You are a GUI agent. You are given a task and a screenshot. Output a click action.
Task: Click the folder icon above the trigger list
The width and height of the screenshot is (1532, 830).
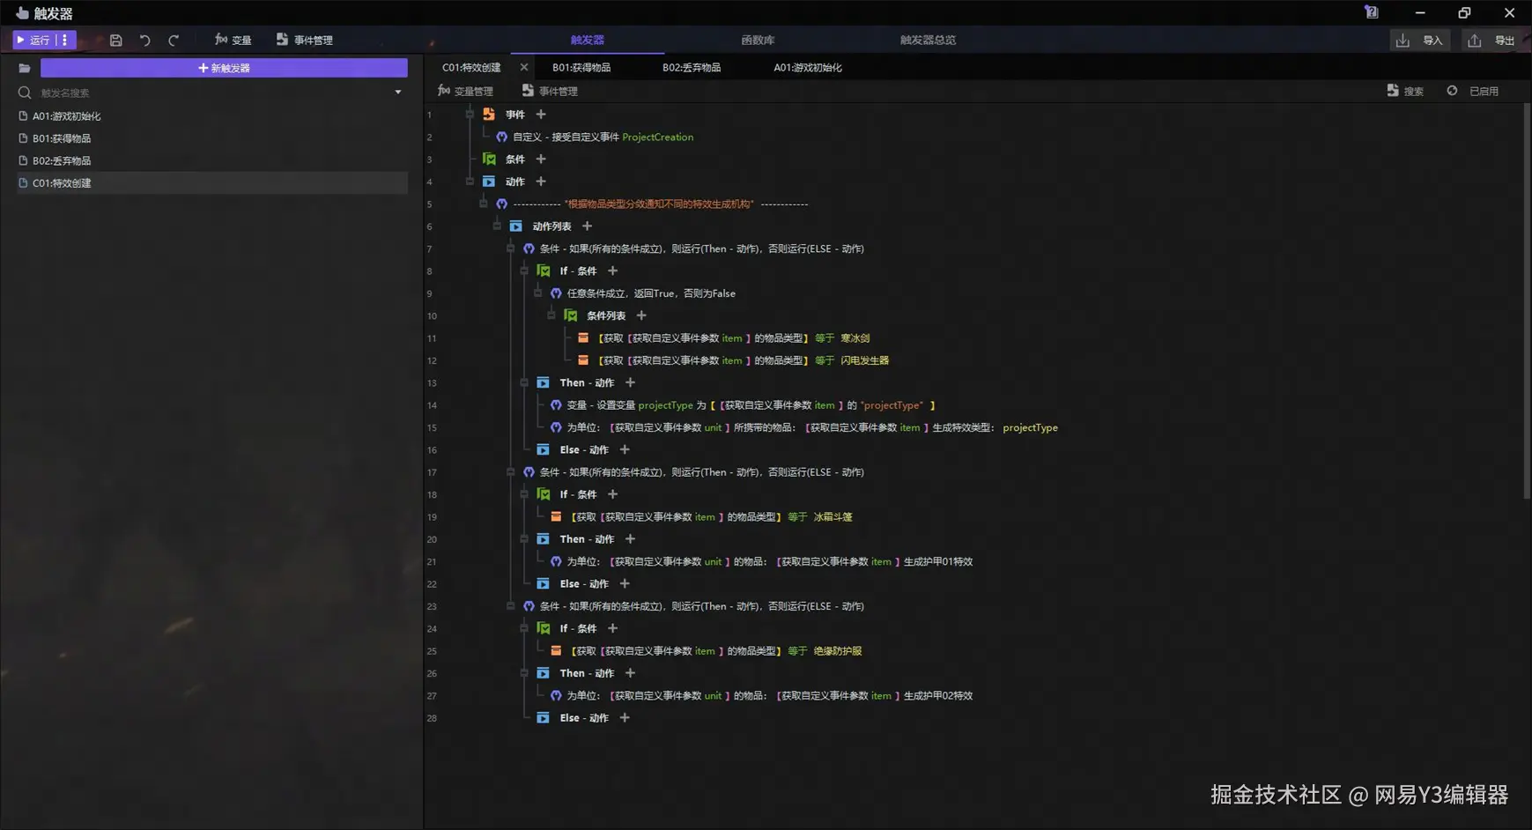(x=25, y=68)
